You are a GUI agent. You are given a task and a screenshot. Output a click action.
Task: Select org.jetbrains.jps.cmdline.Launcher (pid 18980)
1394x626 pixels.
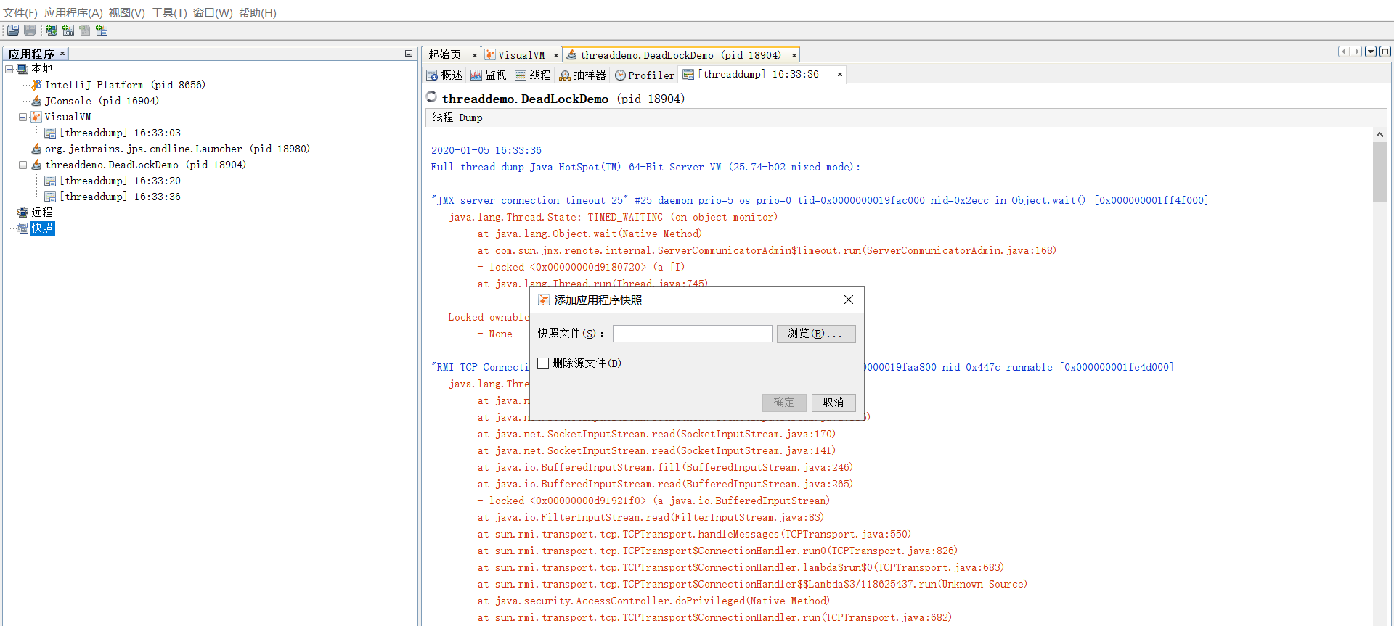pos(177,149)
